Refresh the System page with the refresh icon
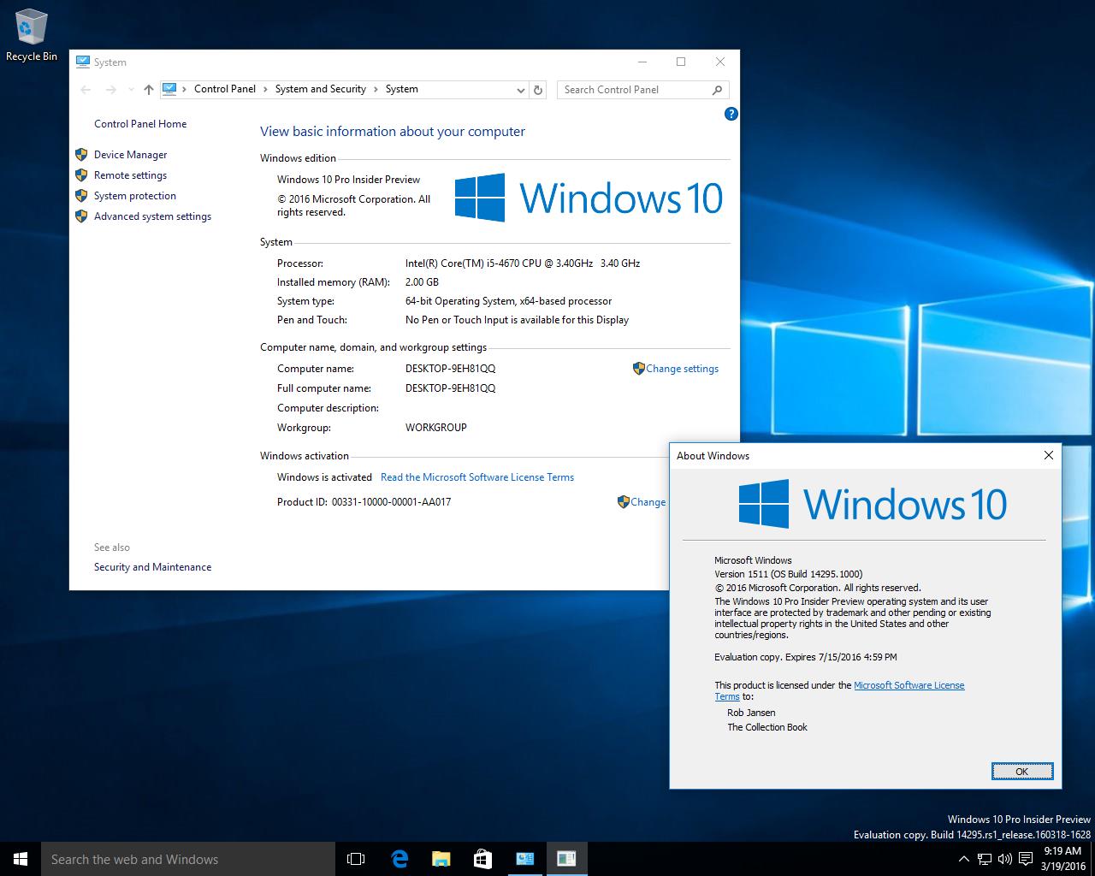 pyautogui.click(x=537, y=89)
